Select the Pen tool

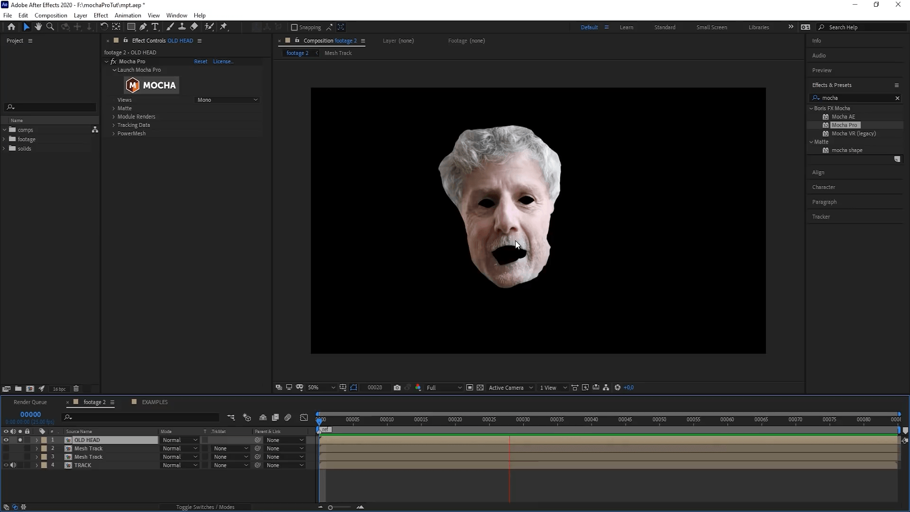pos(143,27)
